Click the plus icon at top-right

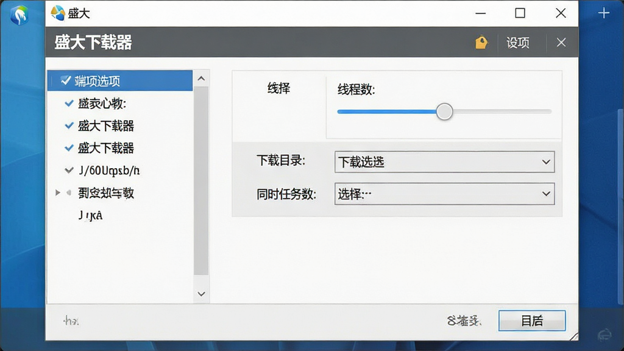click(x=604, y=13)
